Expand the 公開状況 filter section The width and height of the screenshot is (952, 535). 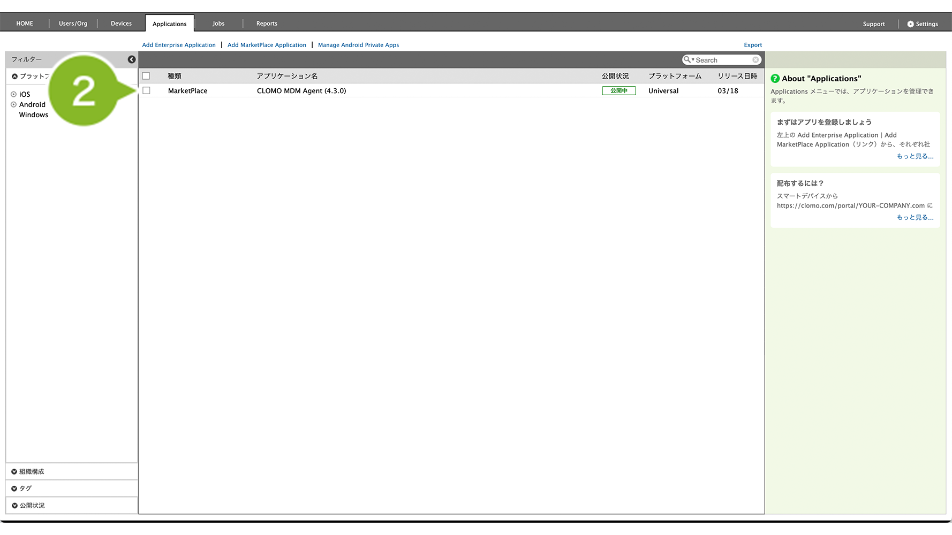coord(14,506)
